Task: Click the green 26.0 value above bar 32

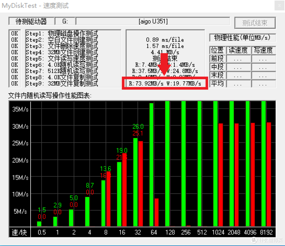Action: (x=138, y=126)
